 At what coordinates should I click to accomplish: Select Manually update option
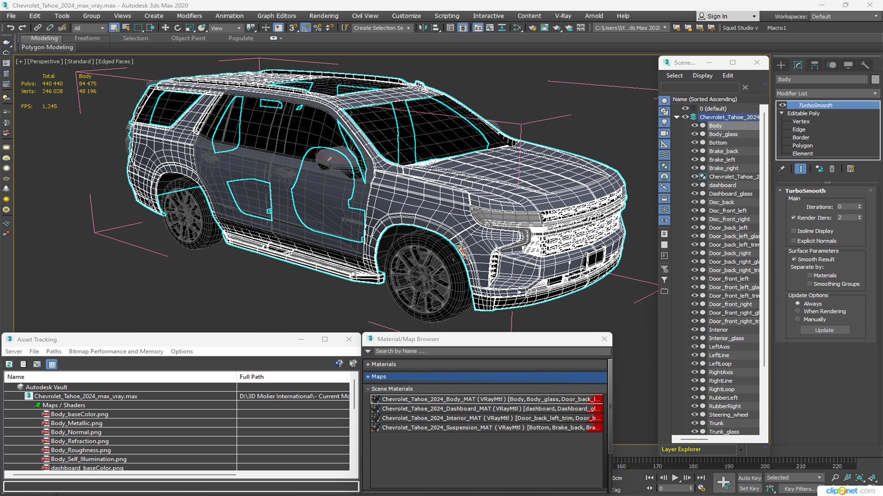point(798,320)
